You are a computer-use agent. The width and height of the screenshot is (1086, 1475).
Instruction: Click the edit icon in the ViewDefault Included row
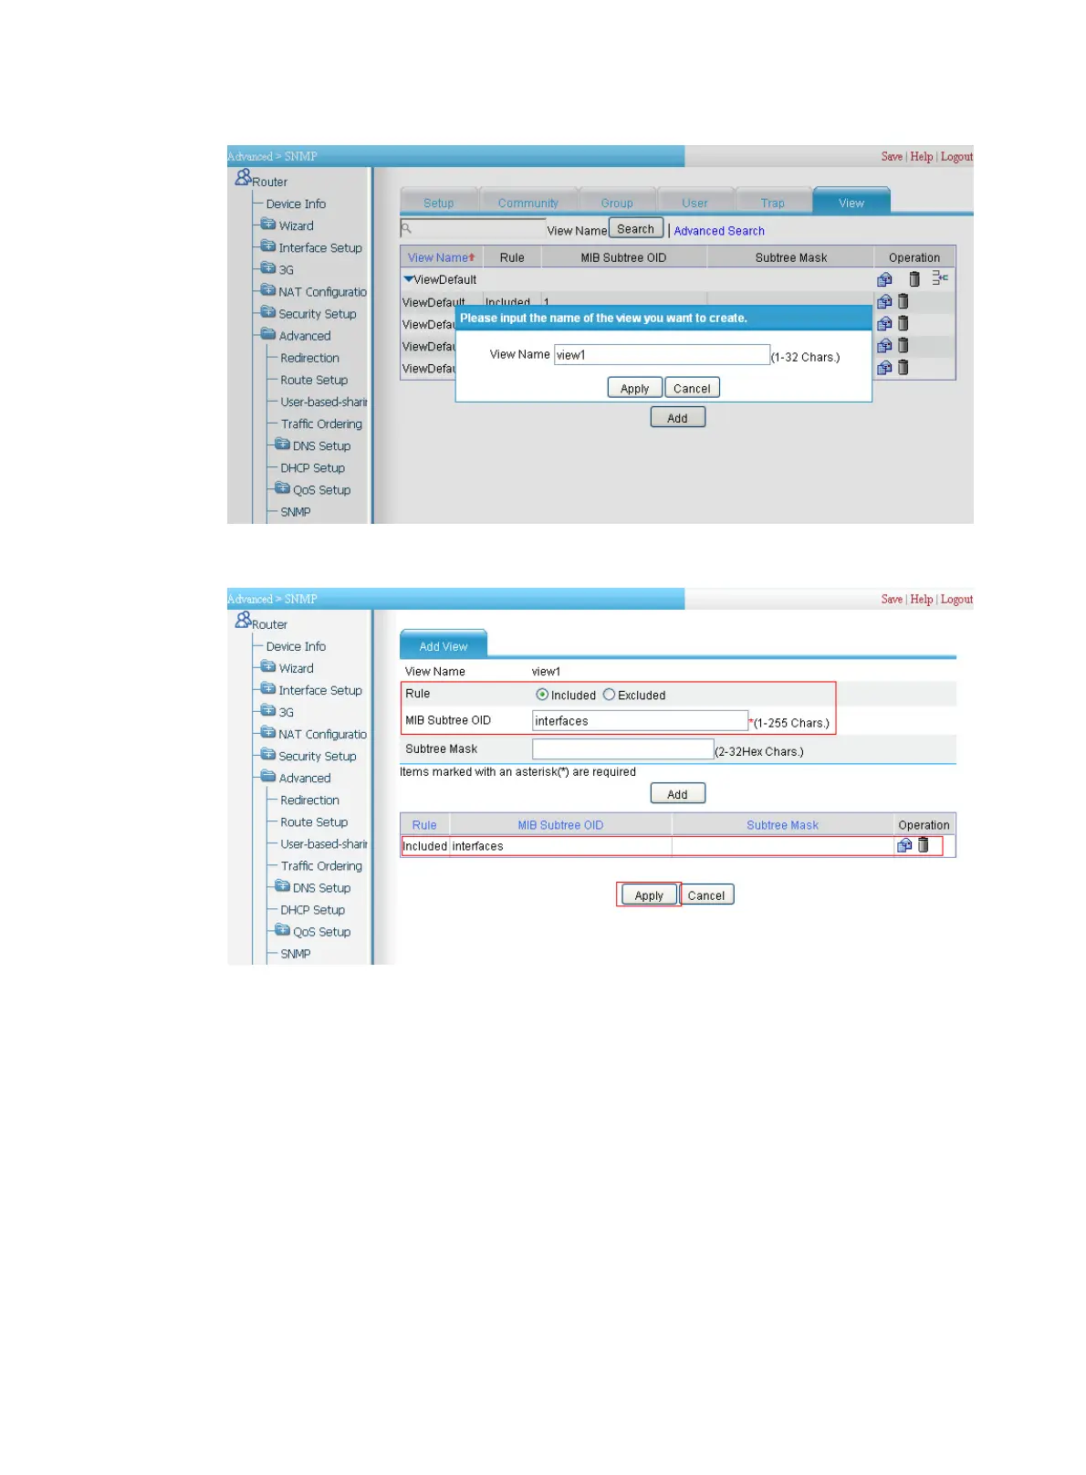884,301
